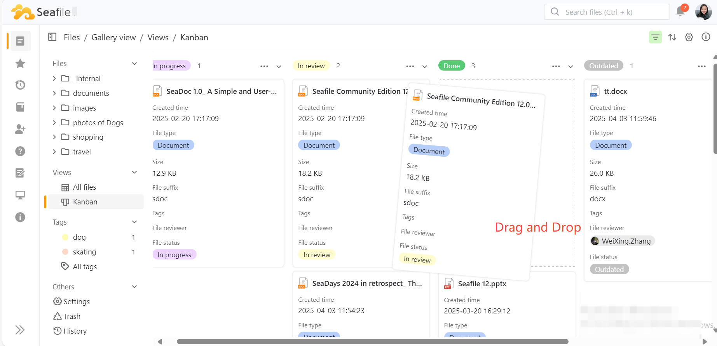Click the starred items sidebar icon
717x346 pixels.
pyautogui.click(x=20, y=63)
